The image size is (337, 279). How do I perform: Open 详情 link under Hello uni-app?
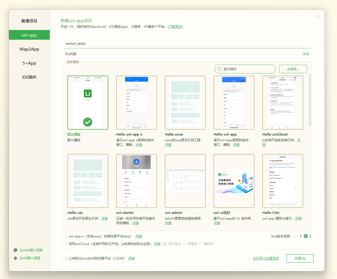tap(236, 145)
